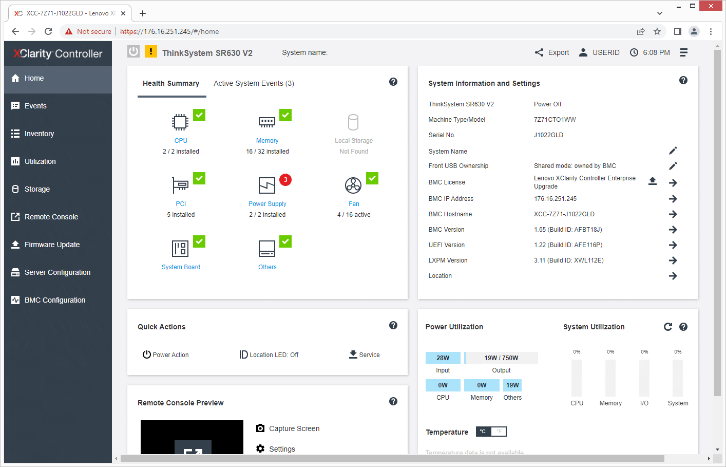The width and height of the screenshot is (726, 467).
Task: Switch to Health Summary tab
Action: click(171, 83)
